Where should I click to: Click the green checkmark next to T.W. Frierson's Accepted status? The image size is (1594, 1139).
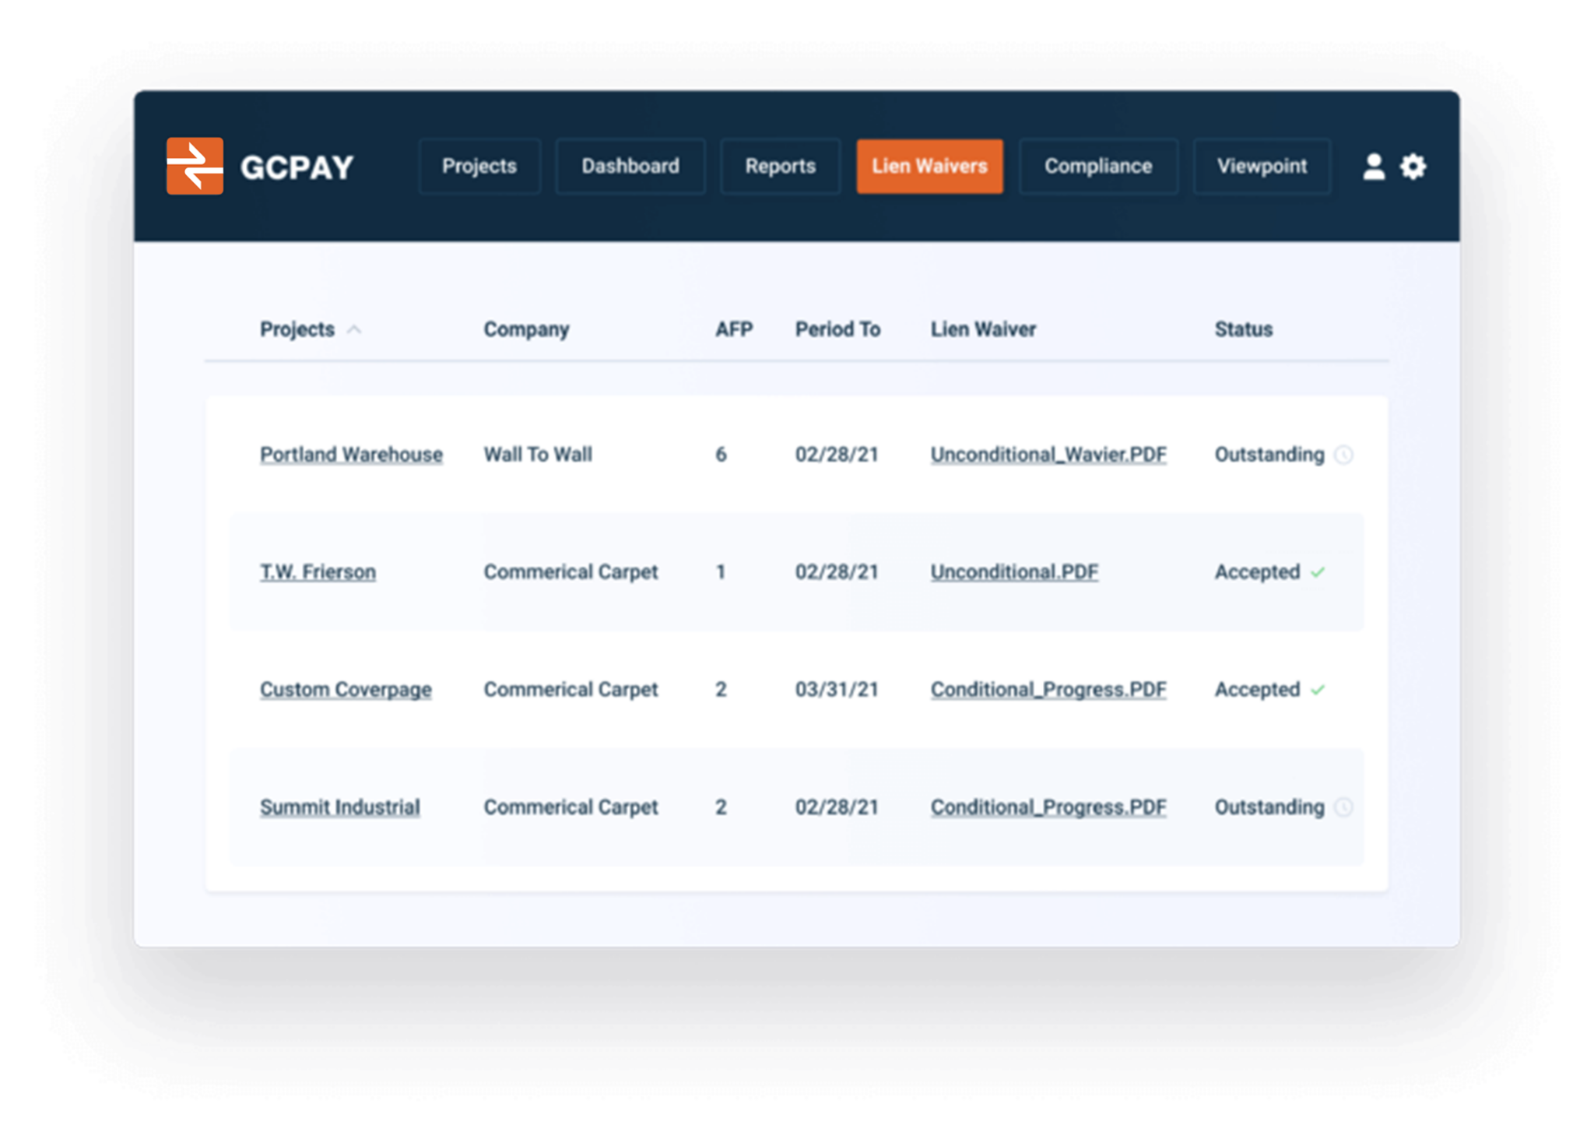[1318, 573]
